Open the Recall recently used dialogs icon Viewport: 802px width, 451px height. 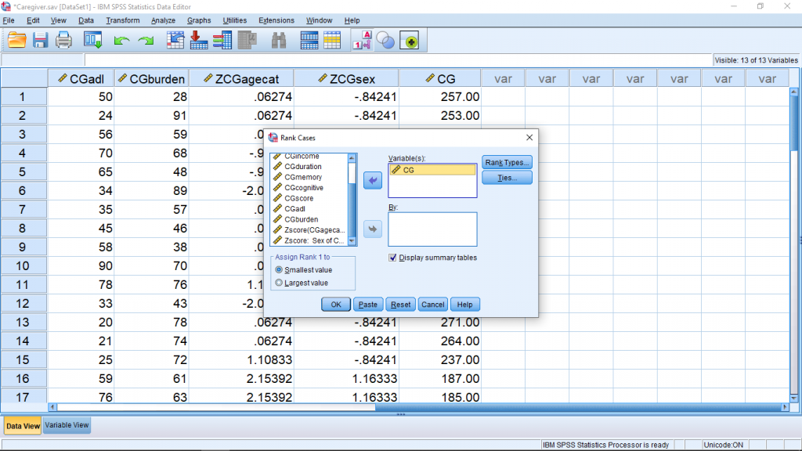click(93, 41)
